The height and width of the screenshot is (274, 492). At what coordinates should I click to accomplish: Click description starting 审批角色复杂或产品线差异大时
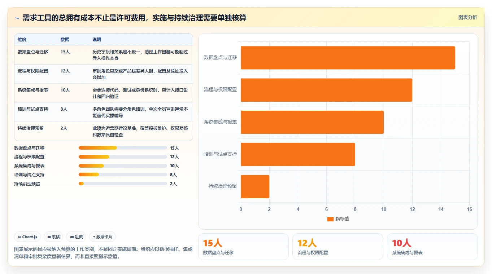coord(140,74)
